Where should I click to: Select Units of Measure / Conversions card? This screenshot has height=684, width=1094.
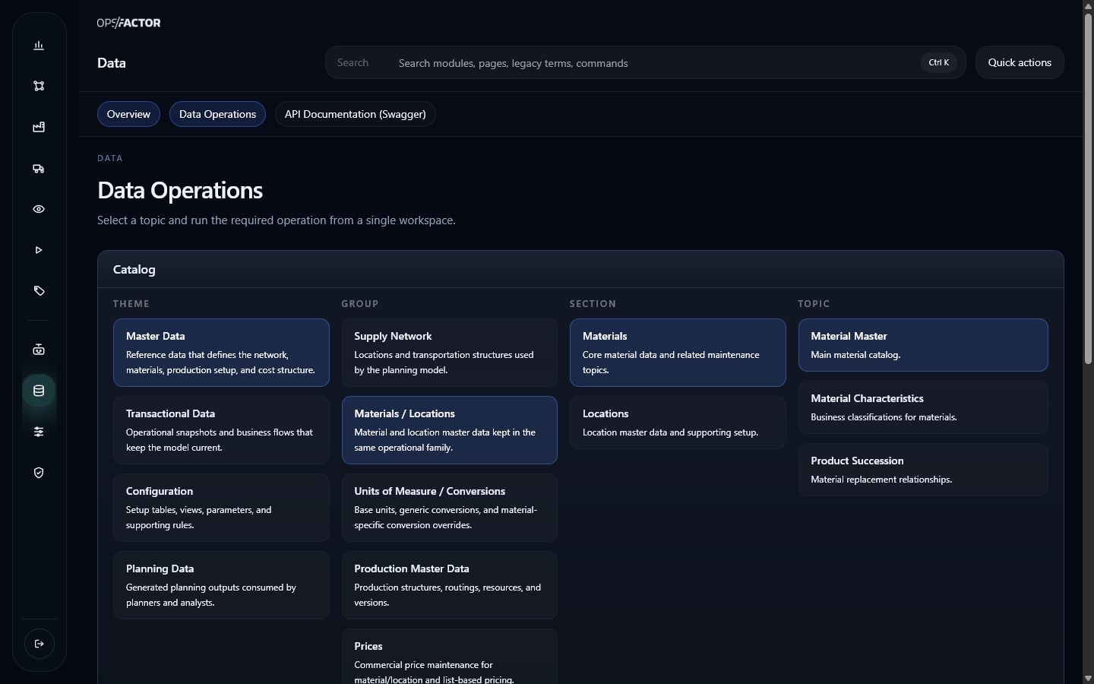point(450,508)
